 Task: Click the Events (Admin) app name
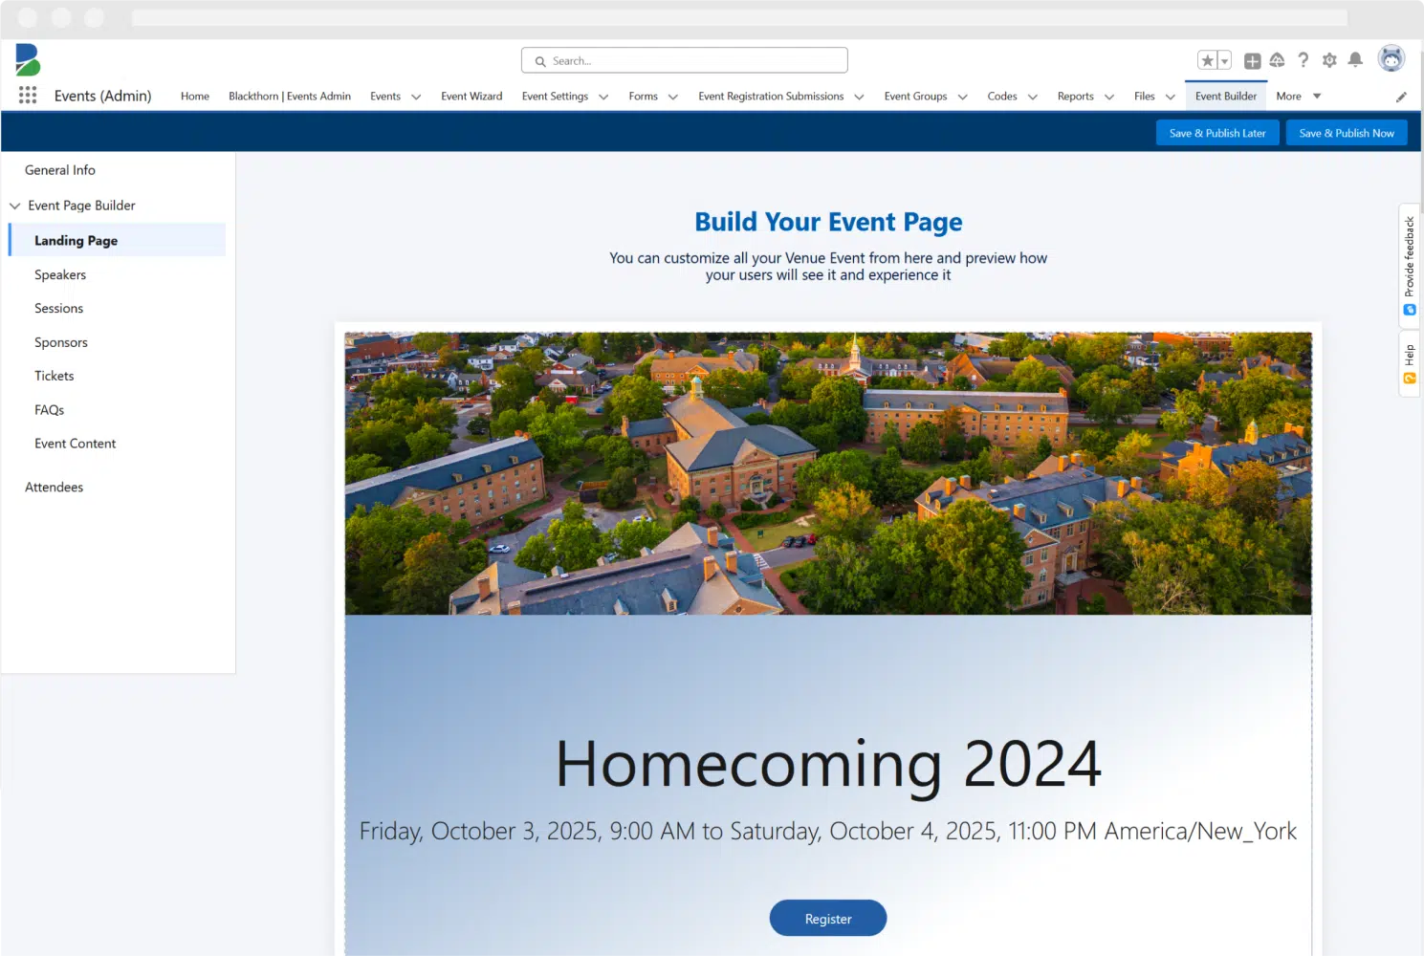pos(103,96)
